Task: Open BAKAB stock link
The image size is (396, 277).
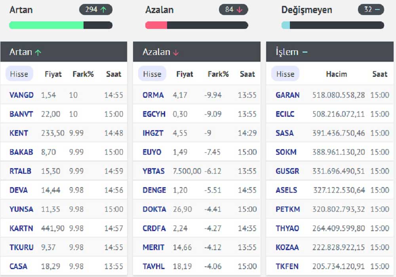Action: tap(21, 152)
